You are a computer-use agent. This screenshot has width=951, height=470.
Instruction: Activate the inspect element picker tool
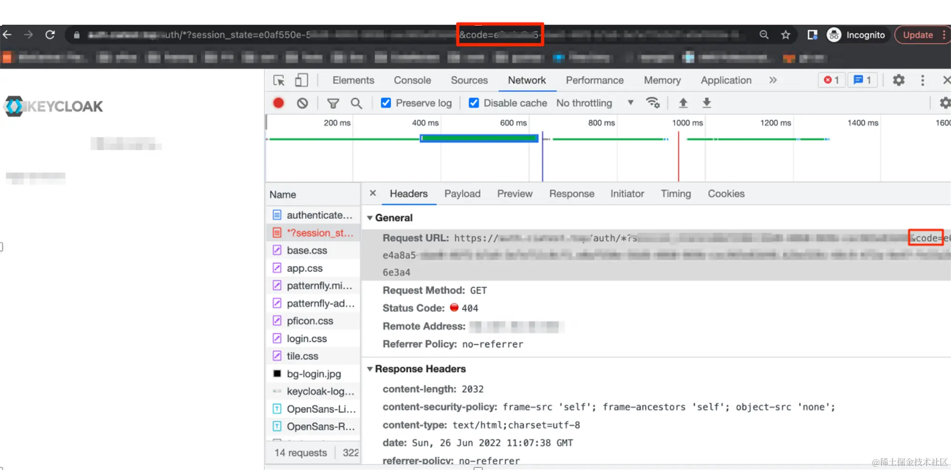tap(279, 80)
